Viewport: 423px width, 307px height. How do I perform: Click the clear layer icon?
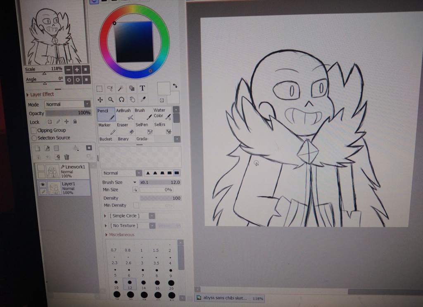point(57,157)
